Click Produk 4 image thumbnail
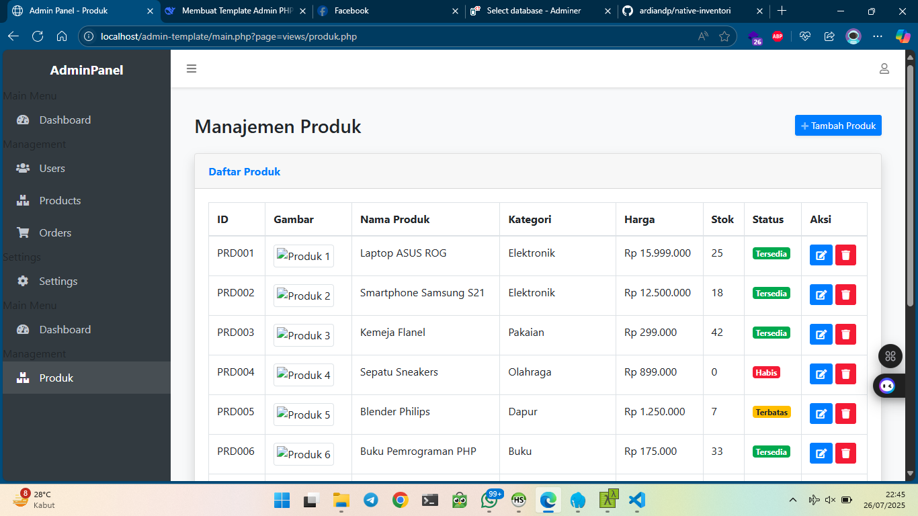This screenshot has height=516, width=918. tap(304, 375)
